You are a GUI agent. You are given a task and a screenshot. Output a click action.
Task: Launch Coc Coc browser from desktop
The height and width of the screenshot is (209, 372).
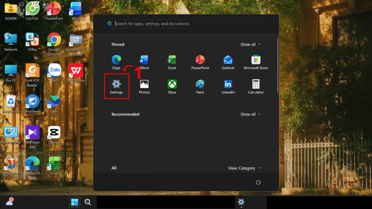[x=32, y=8]
